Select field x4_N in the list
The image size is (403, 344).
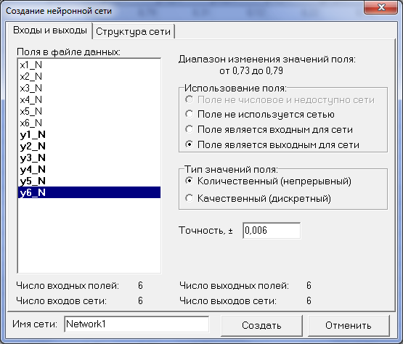tap(89, 99)
